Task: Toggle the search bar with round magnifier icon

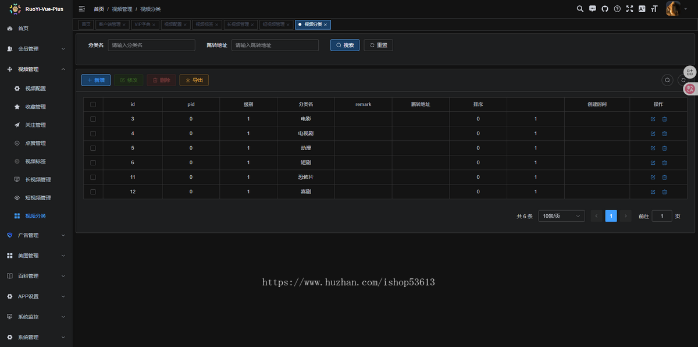Action: (668, 80)
